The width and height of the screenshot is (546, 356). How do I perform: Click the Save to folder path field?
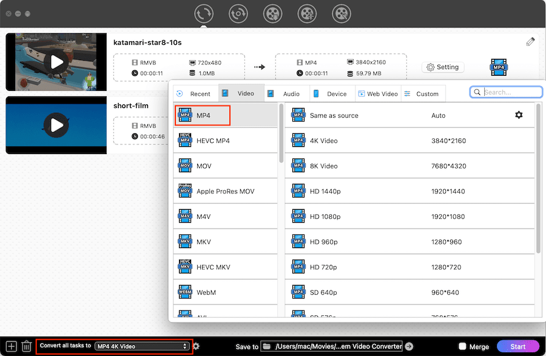(331, 346)
